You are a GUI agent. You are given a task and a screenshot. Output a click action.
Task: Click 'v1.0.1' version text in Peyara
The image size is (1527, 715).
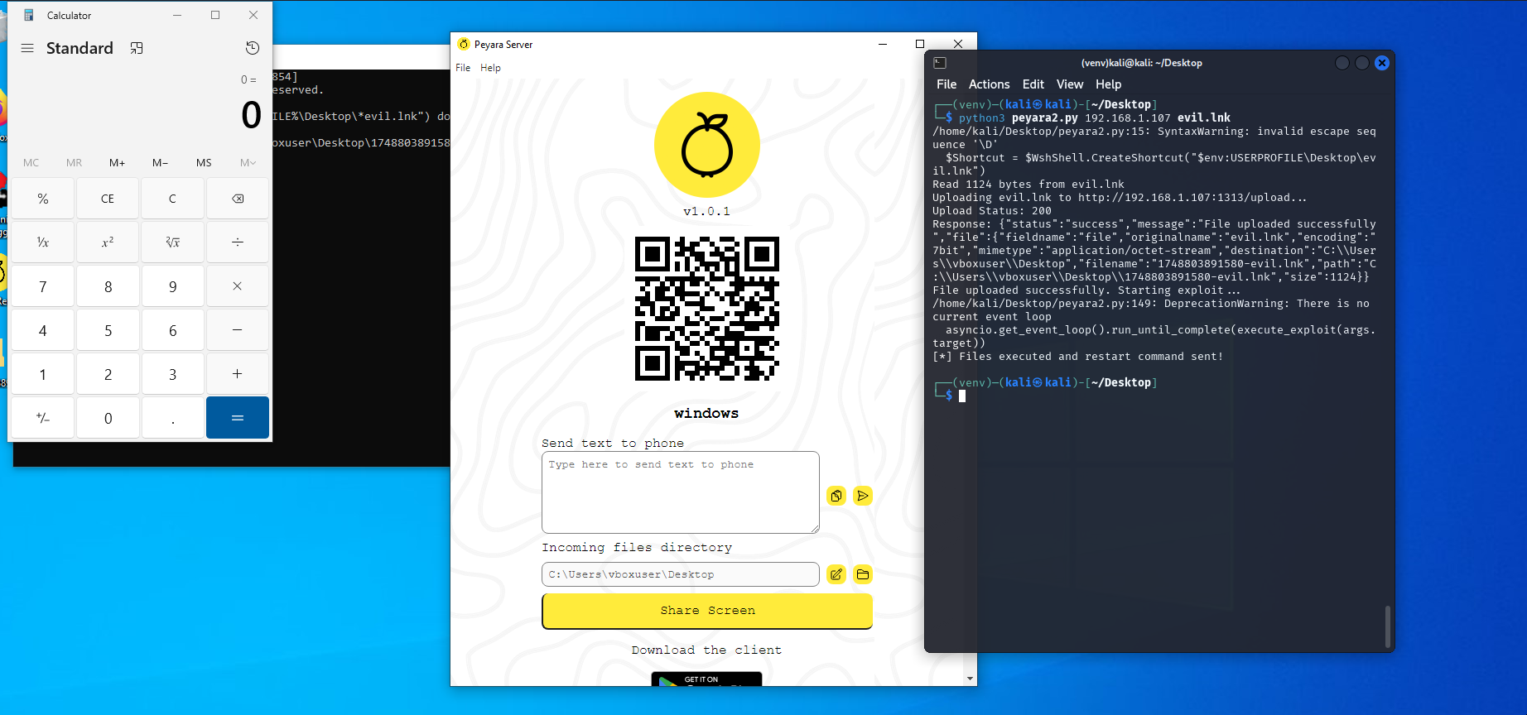click(706, 212)
